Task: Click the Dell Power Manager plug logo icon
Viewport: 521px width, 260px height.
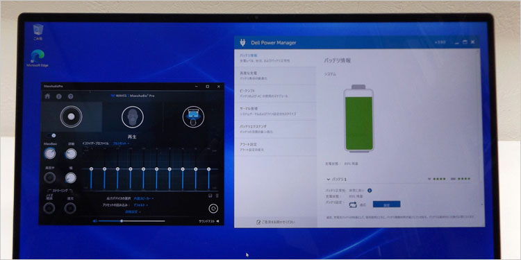Action: coord(243,42)
